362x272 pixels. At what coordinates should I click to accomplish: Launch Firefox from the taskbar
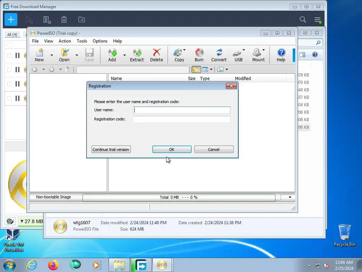(53, 265)
